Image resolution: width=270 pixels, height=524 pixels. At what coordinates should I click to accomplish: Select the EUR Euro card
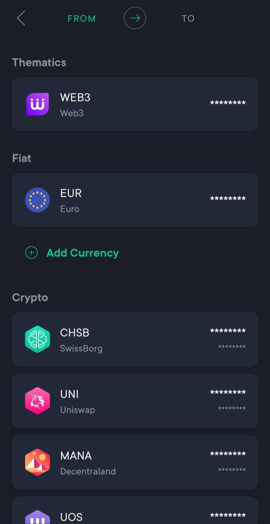[135, 200]
